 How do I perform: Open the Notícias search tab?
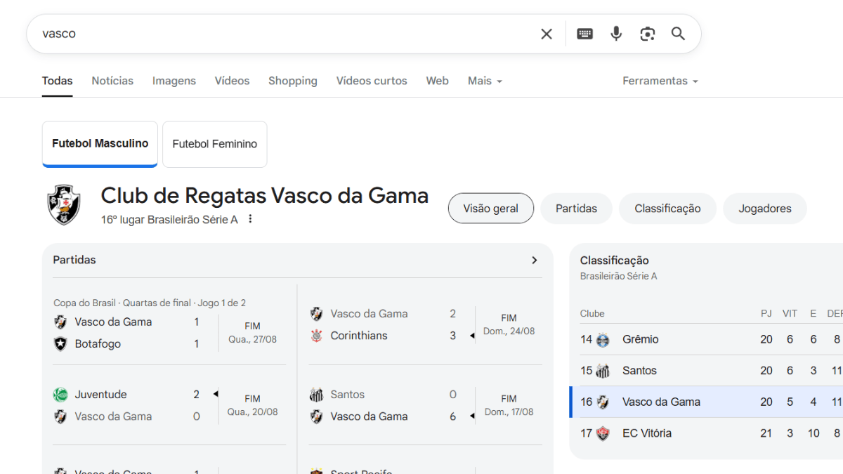(x=112, y=81)
